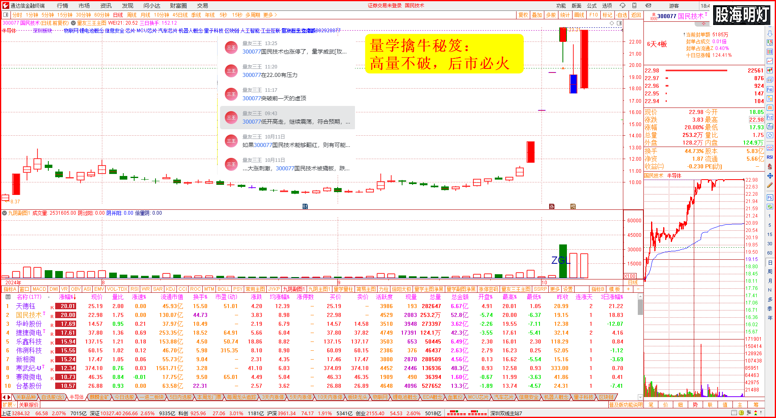Toggle -自选 to remove from watchlist
Image resolution: width=776 pixels, height=418 pixels.
[622, 15]
